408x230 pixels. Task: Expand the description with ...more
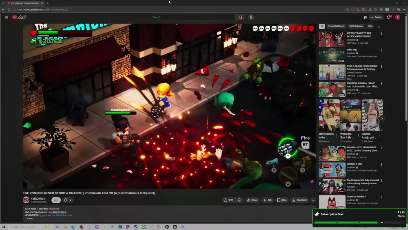pyautogui.click(x=29, y=218)
